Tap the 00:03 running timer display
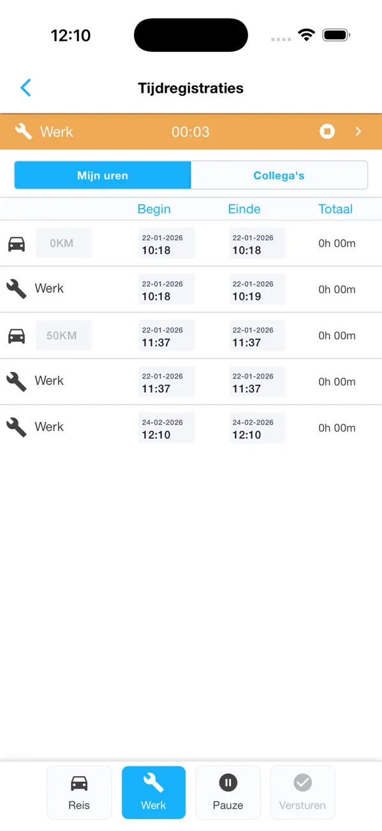This screenshot has width=382, height=831. click(x=190, y=132)
